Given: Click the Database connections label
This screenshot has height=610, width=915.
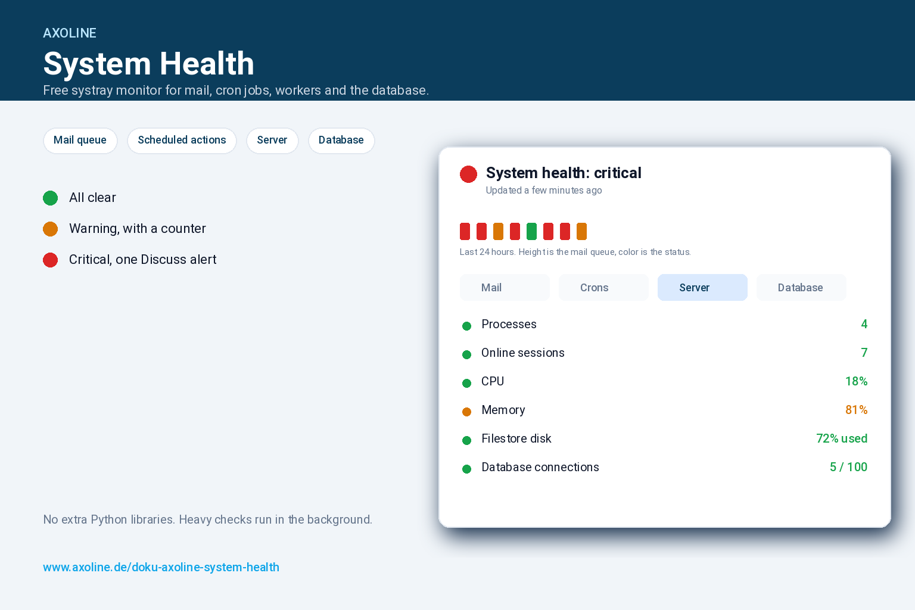Looking at the screenshot, I should click(540, 467).
